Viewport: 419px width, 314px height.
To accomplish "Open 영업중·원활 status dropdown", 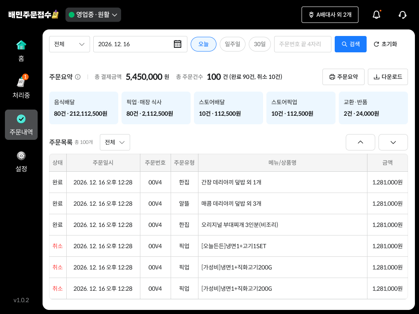I will (93, 15).
